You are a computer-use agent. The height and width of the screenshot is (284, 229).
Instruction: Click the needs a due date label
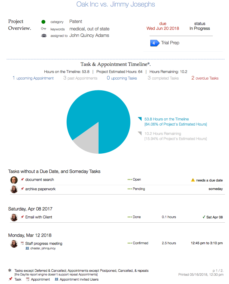pyautogui.click(x=209, y=180)
